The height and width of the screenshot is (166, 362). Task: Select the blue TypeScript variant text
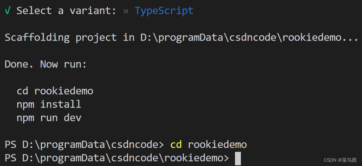[164, 11]
